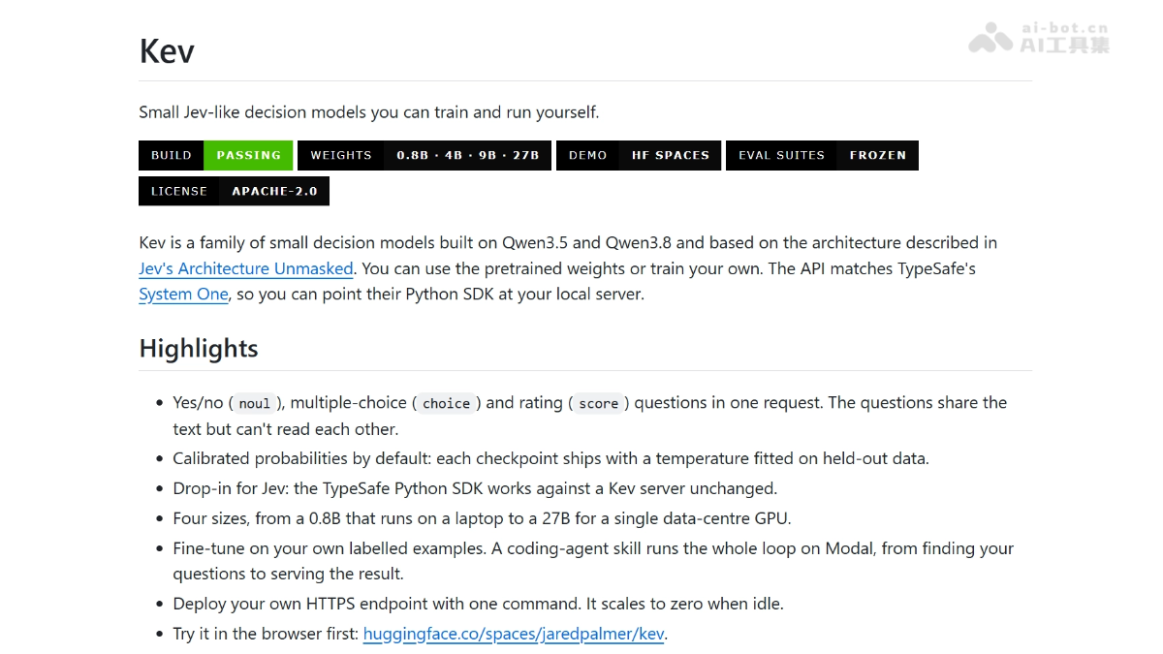
Task: Click the 'Deploy your own HTTPS endpoint' bullet
Action: click(478, 604)
